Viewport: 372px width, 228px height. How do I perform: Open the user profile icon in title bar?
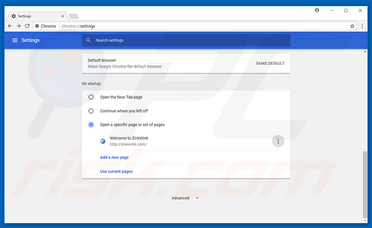click(317, 10)
